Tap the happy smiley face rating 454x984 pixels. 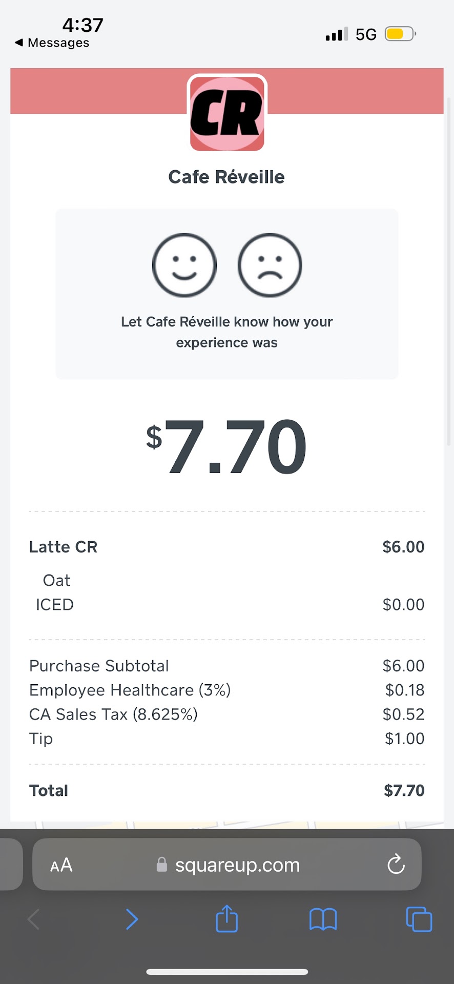coord(184,265)
